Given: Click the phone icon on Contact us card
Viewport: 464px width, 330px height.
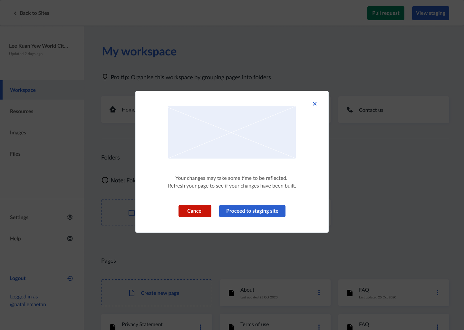Looking at the screenshot, I should [x=350, y=110].
